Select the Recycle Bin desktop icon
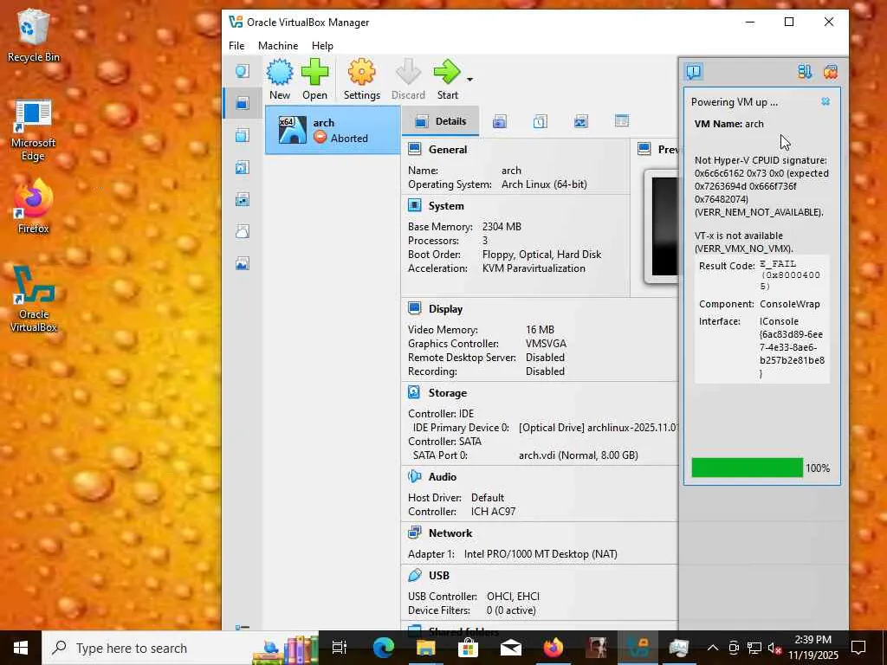 (34, 35)
